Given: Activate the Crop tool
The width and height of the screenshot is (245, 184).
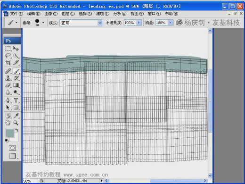Looking at the screenshot, I should [x=8, y=63].
